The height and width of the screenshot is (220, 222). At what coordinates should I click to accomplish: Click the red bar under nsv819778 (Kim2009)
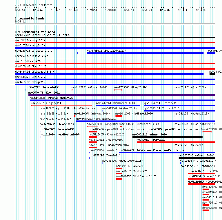[x=115, y=64]
